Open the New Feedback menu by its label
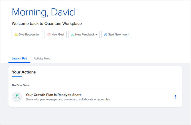 pyautogui.click(x=85, y=35)
